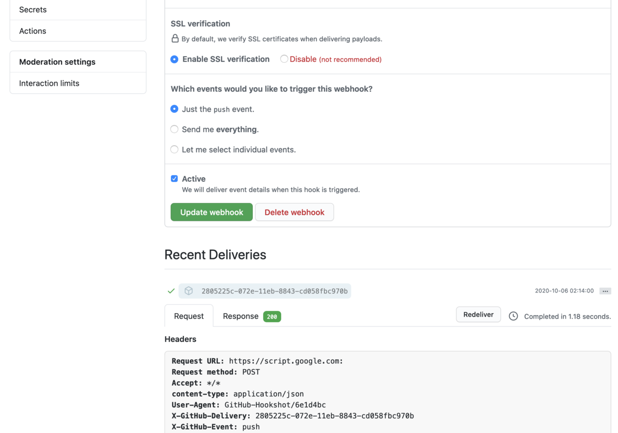This screenshot has width=618, height=433.
Task: Click the clock icon next to completion time
Action: 513,316
